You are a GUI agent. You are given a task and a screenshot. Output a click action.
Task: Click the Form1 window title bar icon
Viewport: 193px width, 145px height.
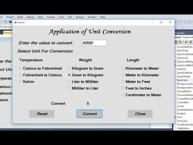tap(15, 22)
